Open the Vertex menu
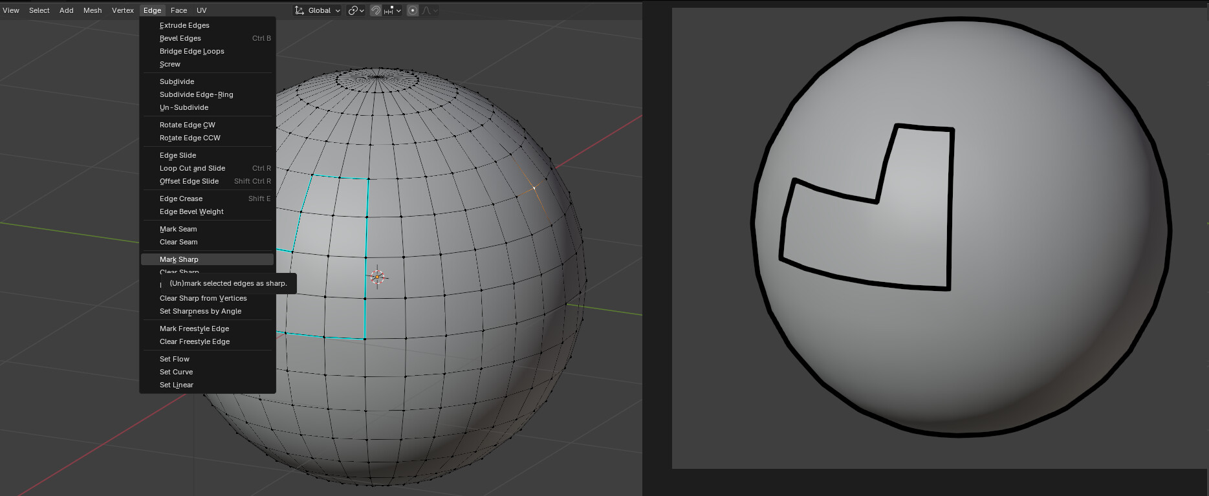Screen dimensions: 1209x496 (x=123, y=10)
